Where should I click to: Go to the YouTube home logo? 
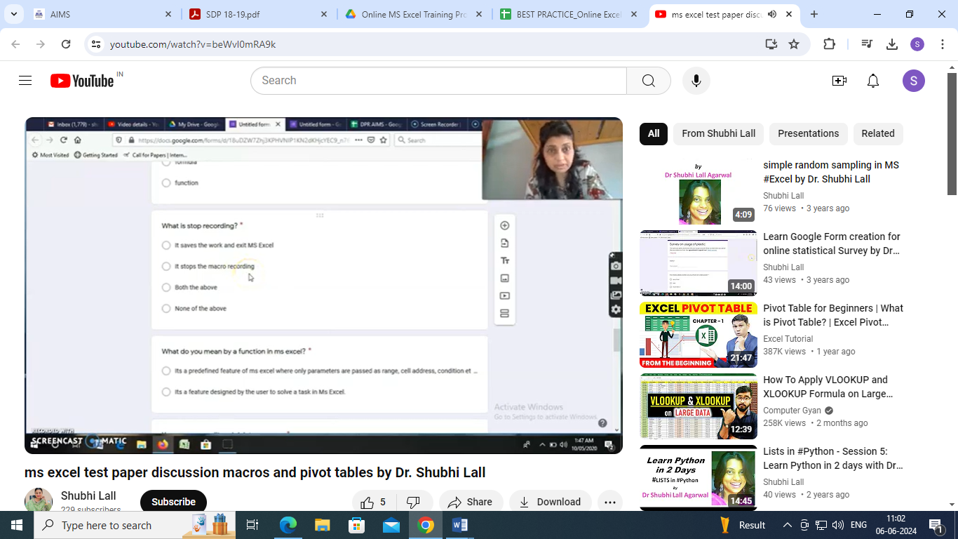point(82,81)
